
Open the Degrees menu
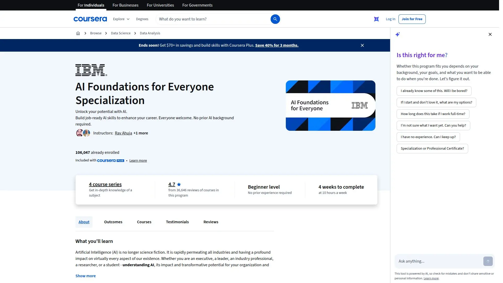click(142, 19)
